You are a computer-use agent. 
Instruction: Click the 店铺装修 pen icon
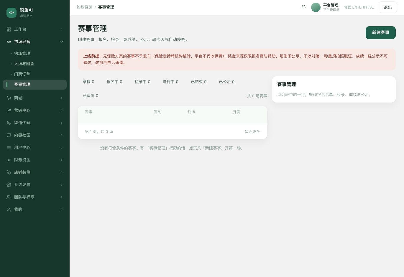(x=9, y=172)
